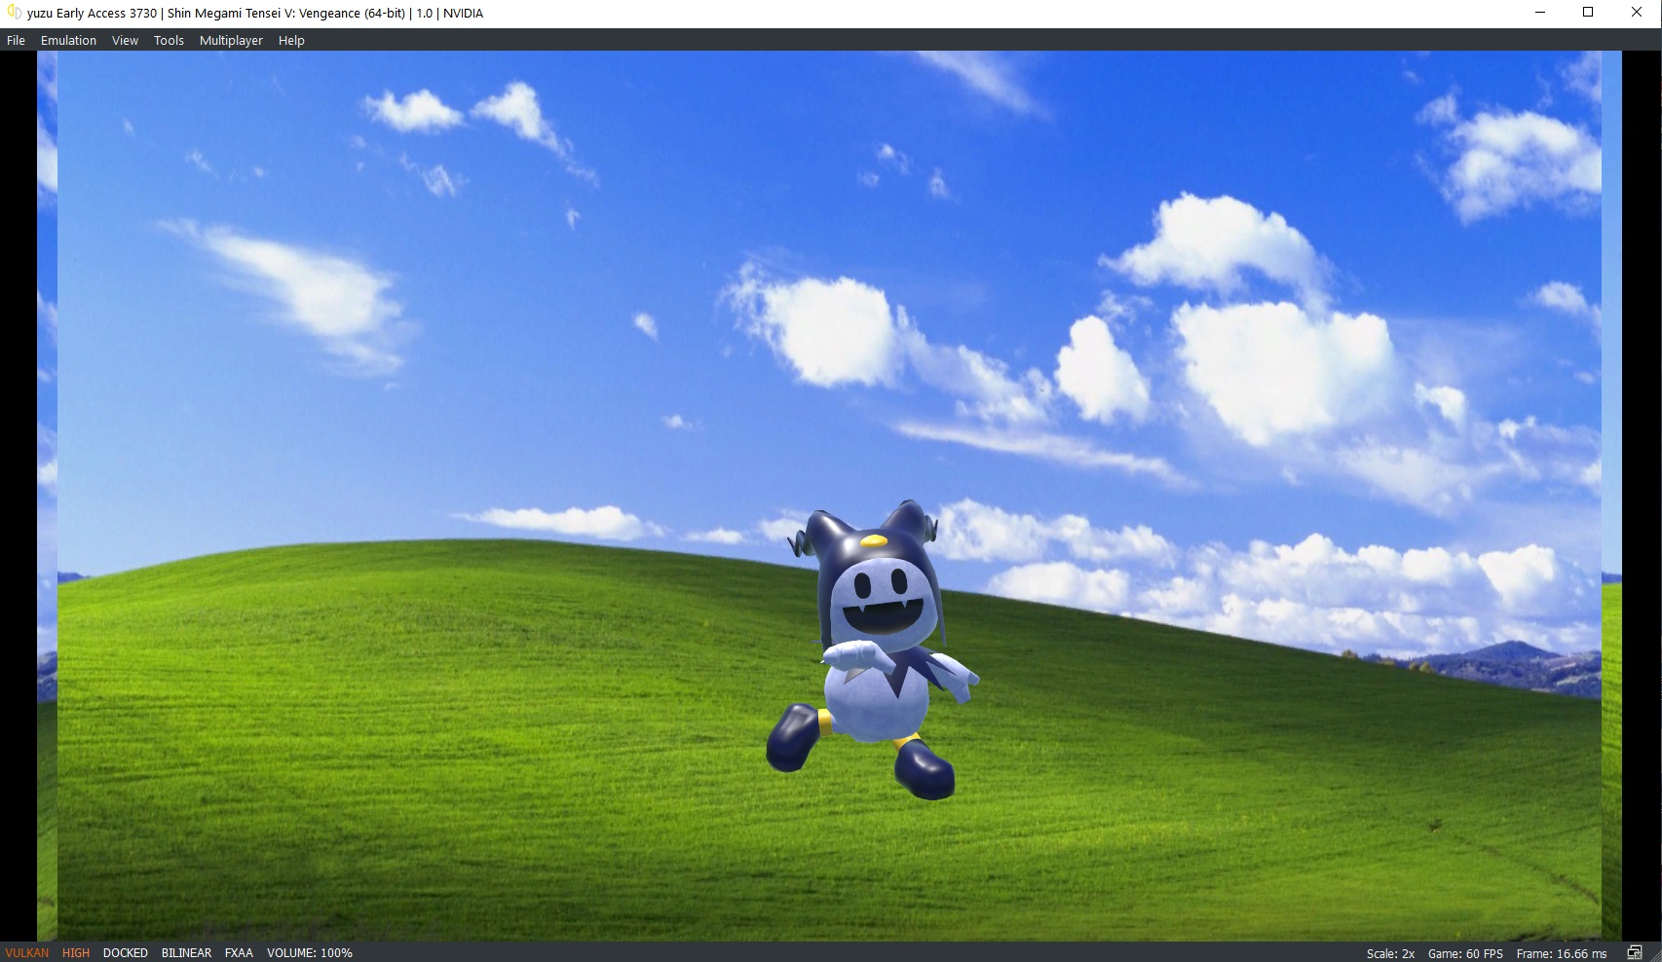Click the multiplayer room status icon

[x=1636, y=953]
